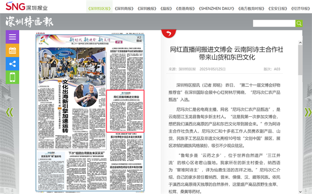Select the 《香港商报》 tab
Screen dimensions: 312x194
(185, 8)
